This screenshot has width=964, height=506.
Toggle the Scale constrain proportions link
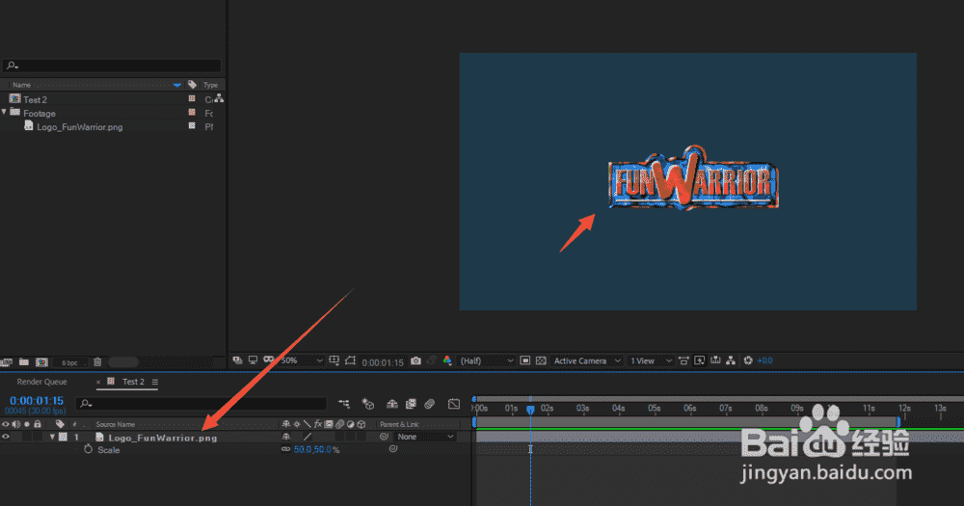pos(285,449)
